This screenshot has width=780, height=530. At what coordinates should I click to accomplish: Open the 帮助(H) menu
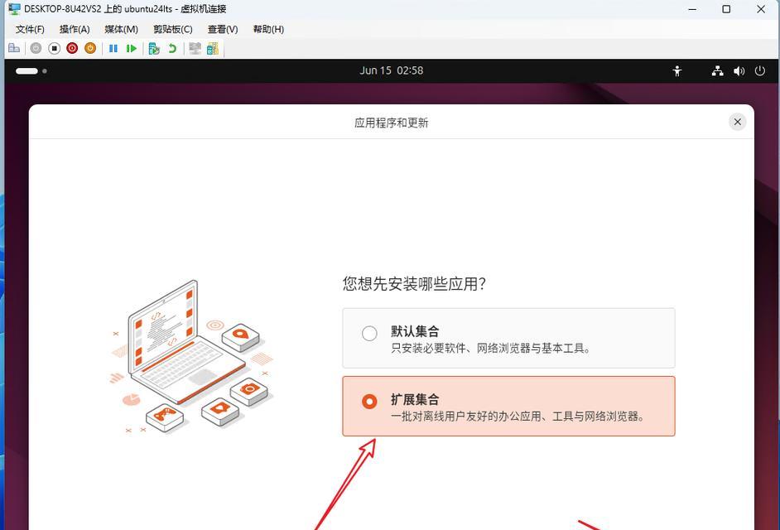click(x=268, y=29)
